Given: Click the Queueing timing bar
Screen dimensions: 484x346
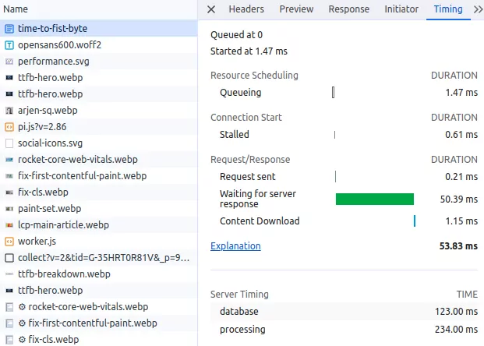Looking at the screenshot, I should tap(333, 92).
